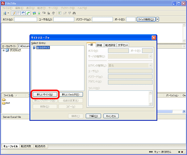Click the 名前の変更(R) button

pos(71,101)
